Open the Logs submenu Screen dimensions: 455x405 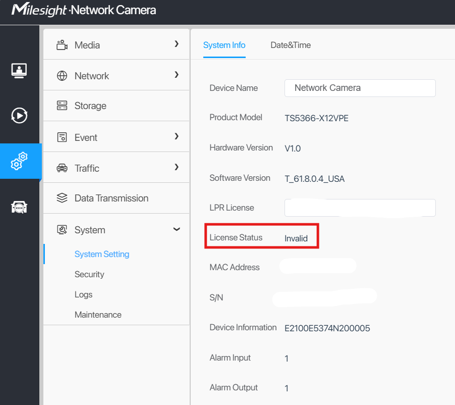[84, 294]
